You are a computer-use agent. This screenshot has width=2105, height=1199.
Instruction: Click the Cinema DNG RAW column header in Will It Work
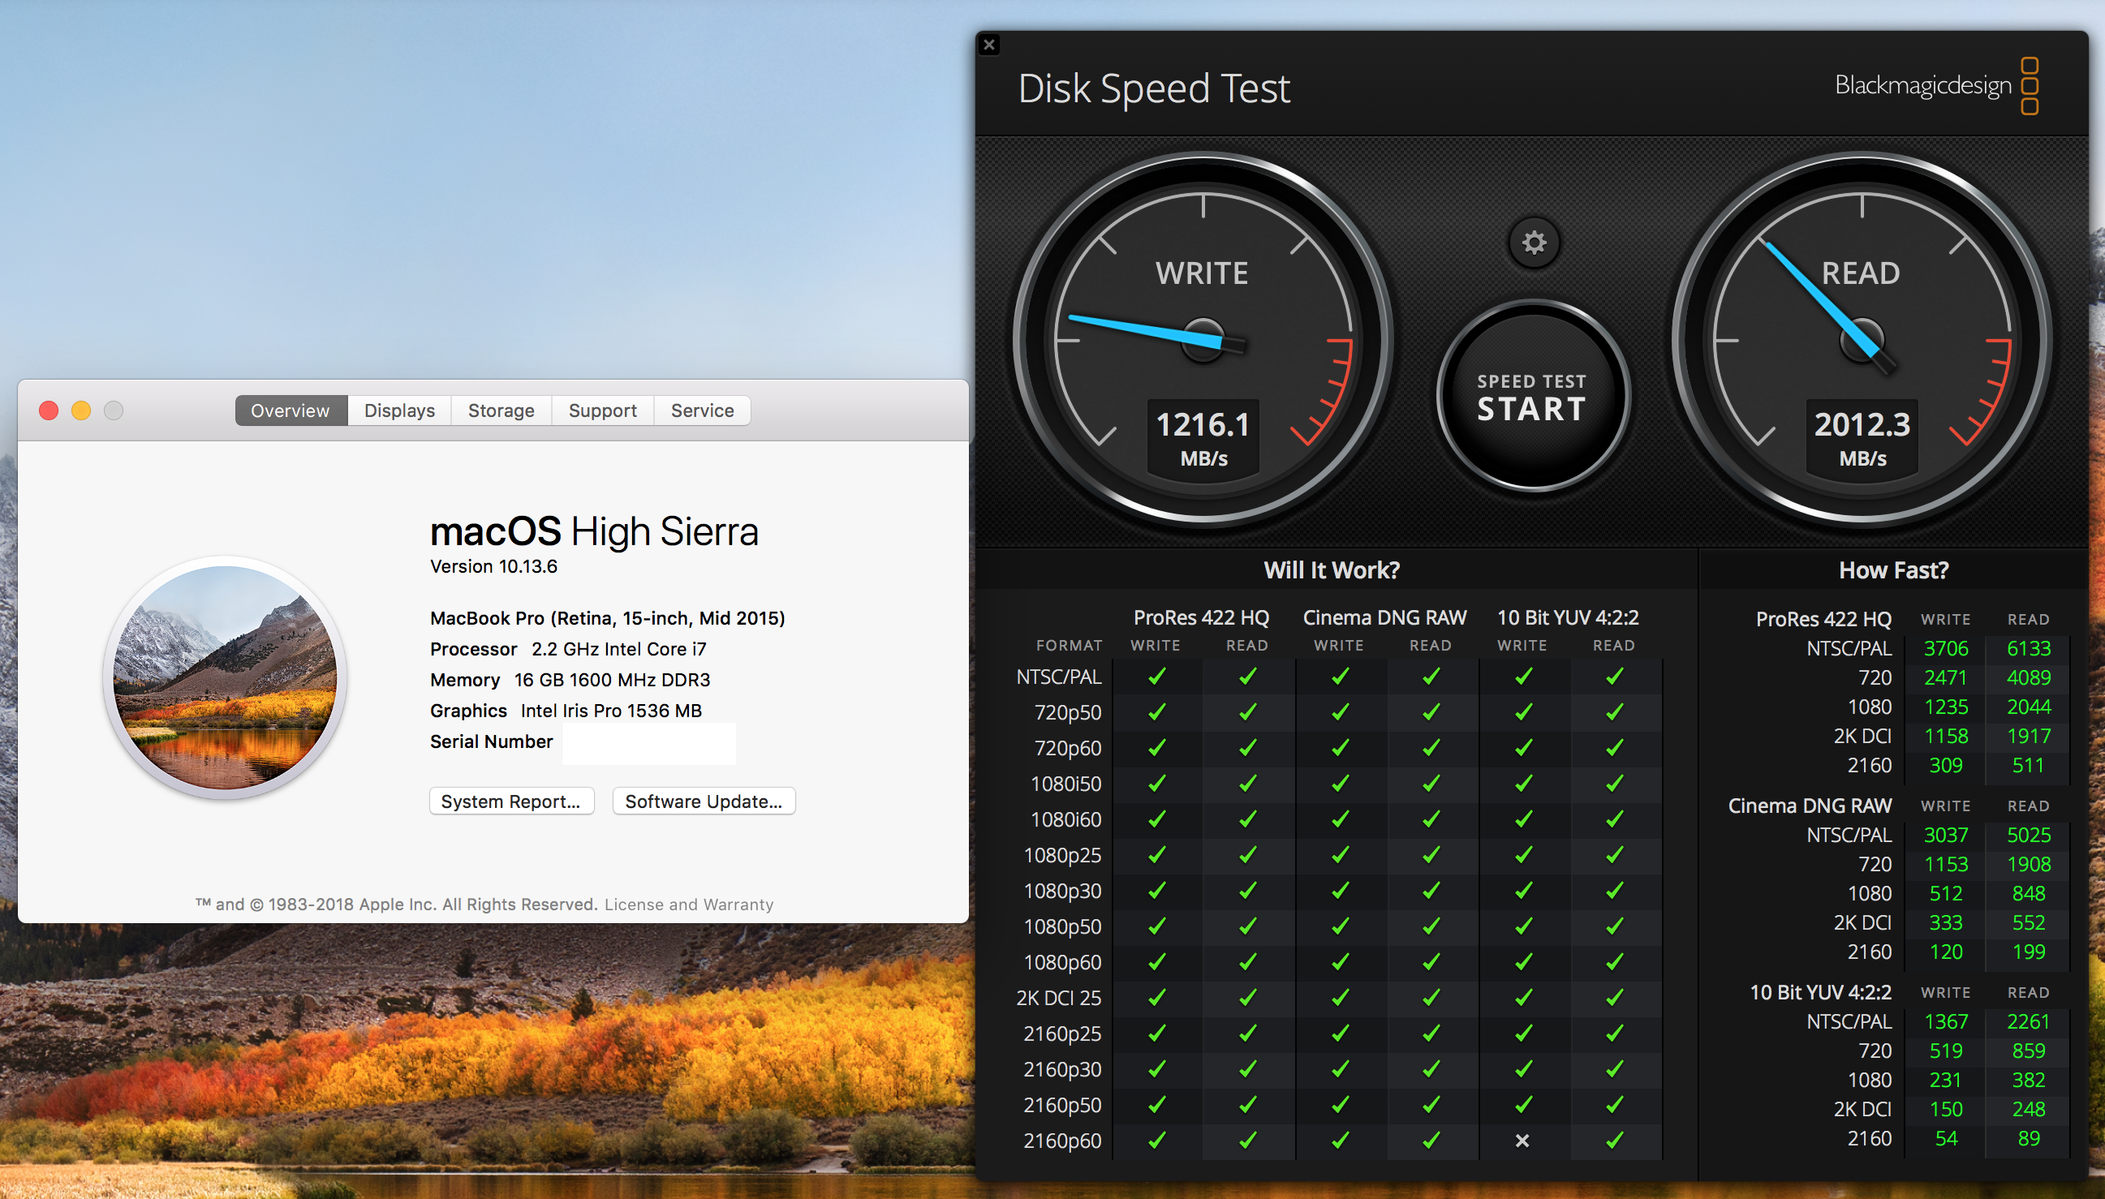tap(1384, 617)
